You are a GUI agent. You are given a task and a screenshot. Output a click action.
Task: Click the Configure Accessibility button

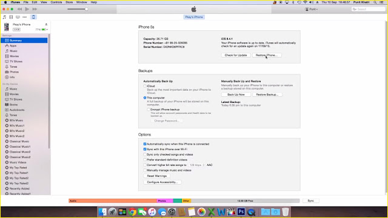(162, 182)
